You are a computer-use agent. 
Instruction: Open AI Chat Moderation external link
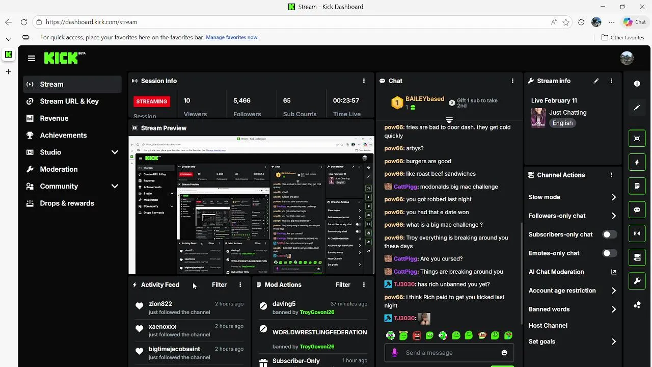coord(613,272)
